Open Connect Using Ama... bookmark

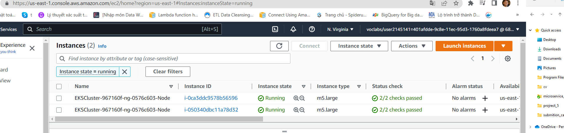point(285,15)
